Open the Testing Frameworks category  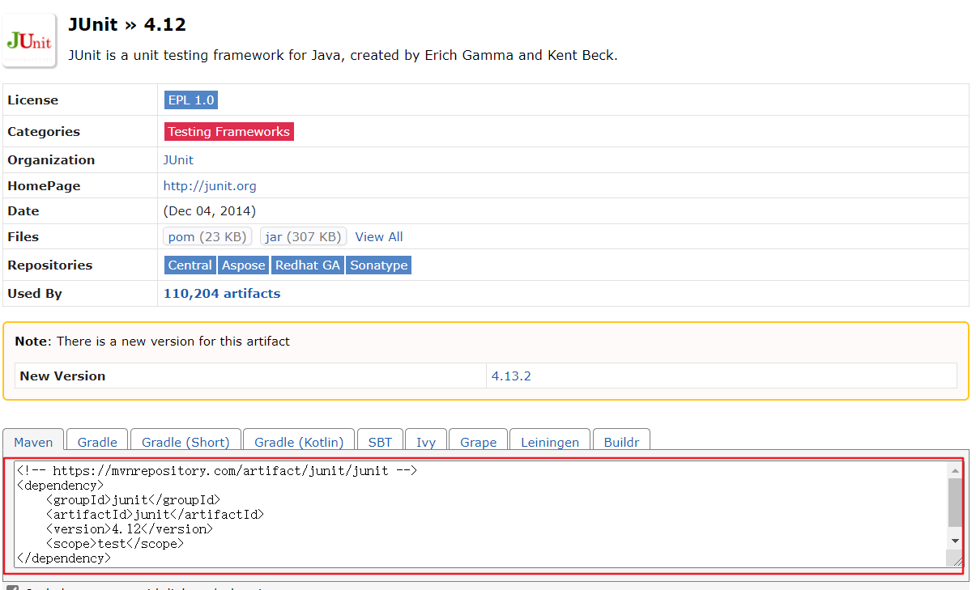tap(229, 132)
